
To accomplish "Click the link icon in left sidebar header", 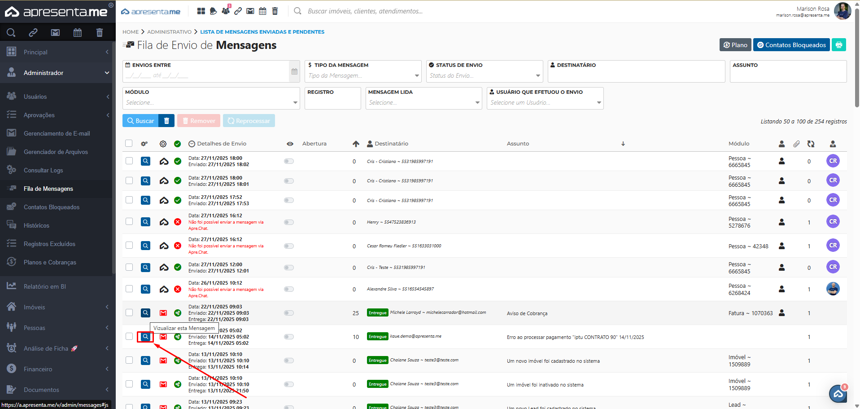I will pyautogui.click(x=33, y=32).
